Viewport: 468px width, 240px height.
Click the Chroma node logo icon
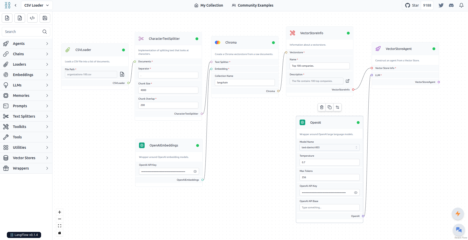(218, 43)
